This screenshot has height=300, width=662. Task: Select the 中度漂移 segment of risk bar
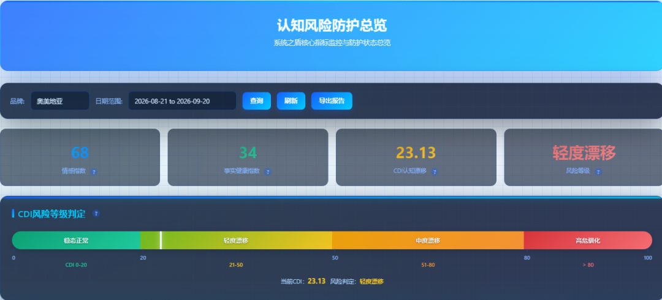tap(428, 240)
